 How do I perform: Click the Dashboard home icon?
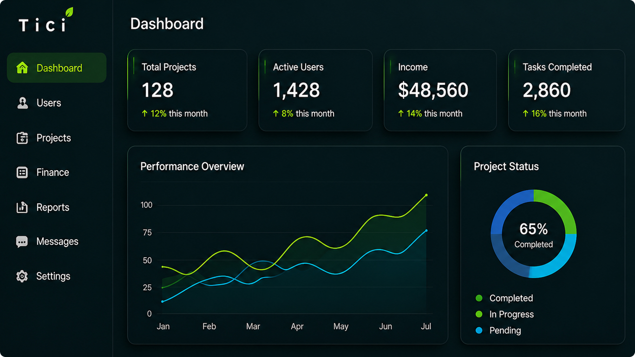coord(22,68)
